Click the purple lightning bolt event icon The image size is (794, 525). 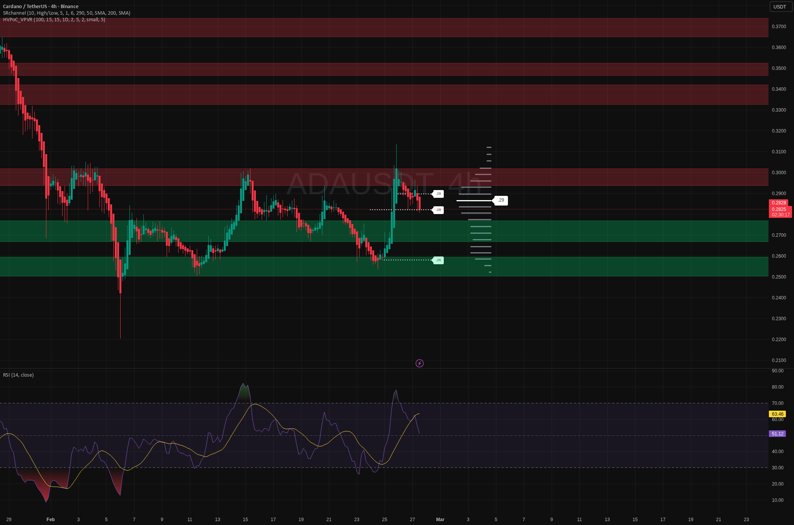419,363
